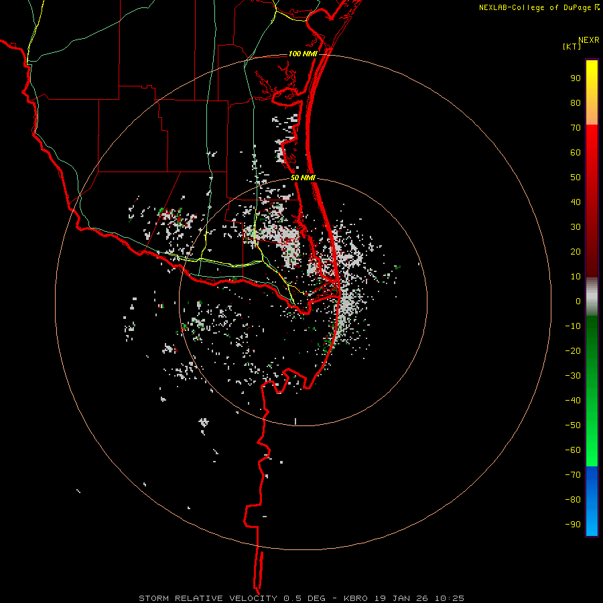
Task: Click the 40 value on velocity scale
Action: tap(576, 202)
